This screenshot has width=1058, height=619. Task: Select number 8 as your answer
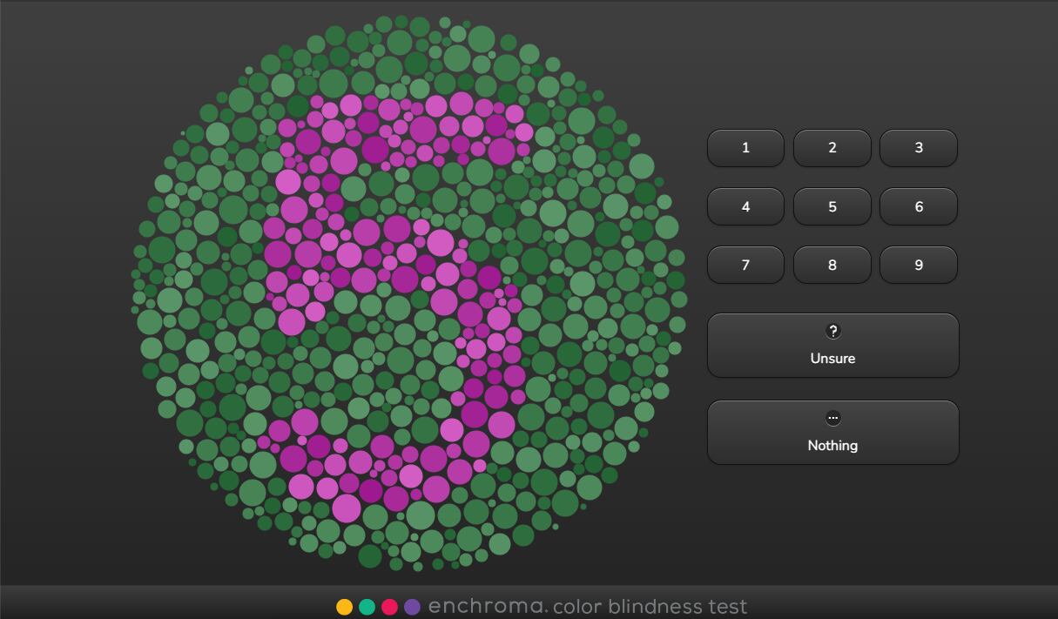832,265
